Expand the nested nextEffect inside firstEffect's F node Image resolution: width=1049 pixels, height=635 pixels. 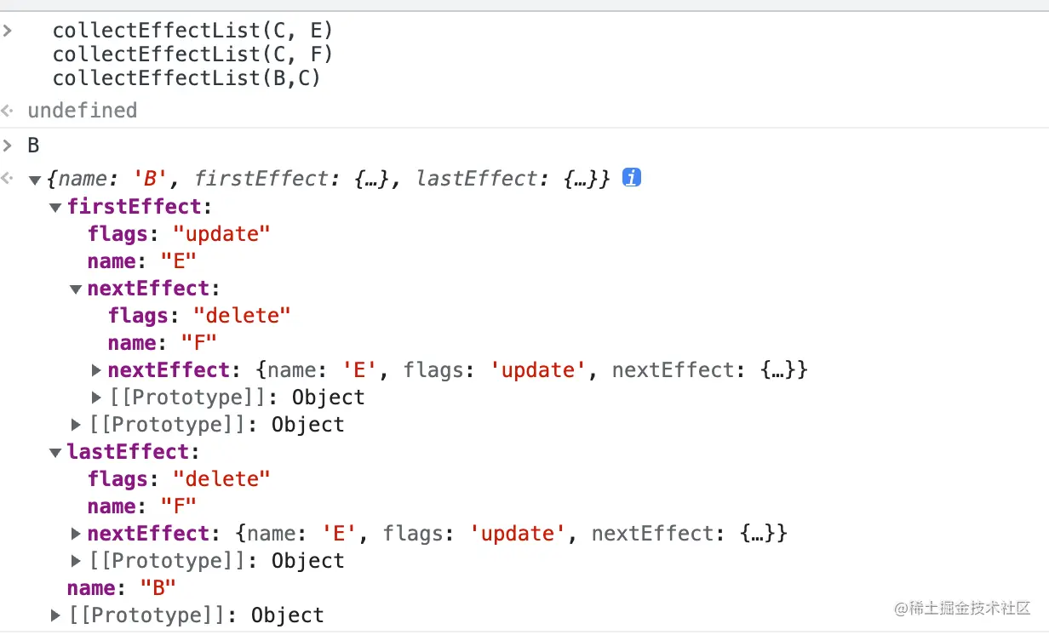coord(96,370)
